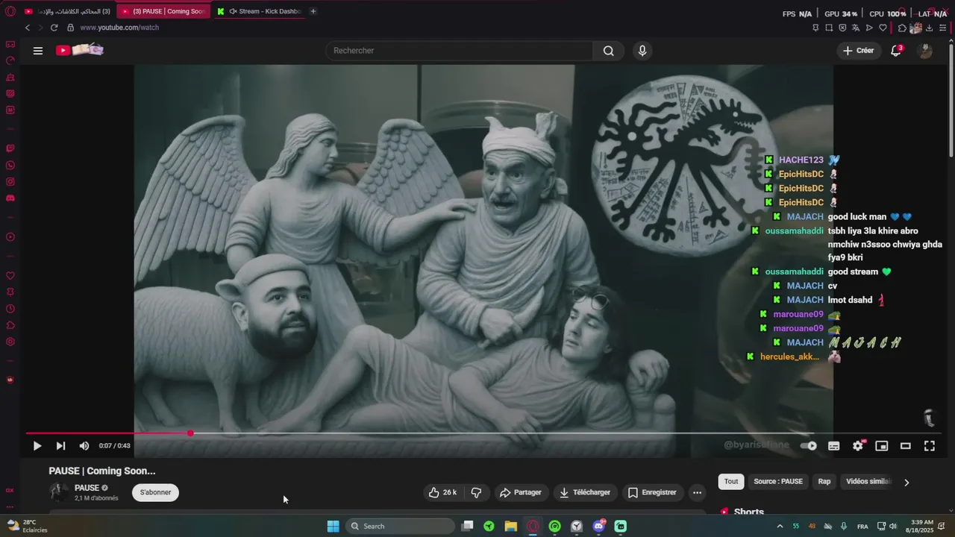Viewport: 955px width, 537px height.
Task: Select the Rap filter chip
Action: (824, 482)
